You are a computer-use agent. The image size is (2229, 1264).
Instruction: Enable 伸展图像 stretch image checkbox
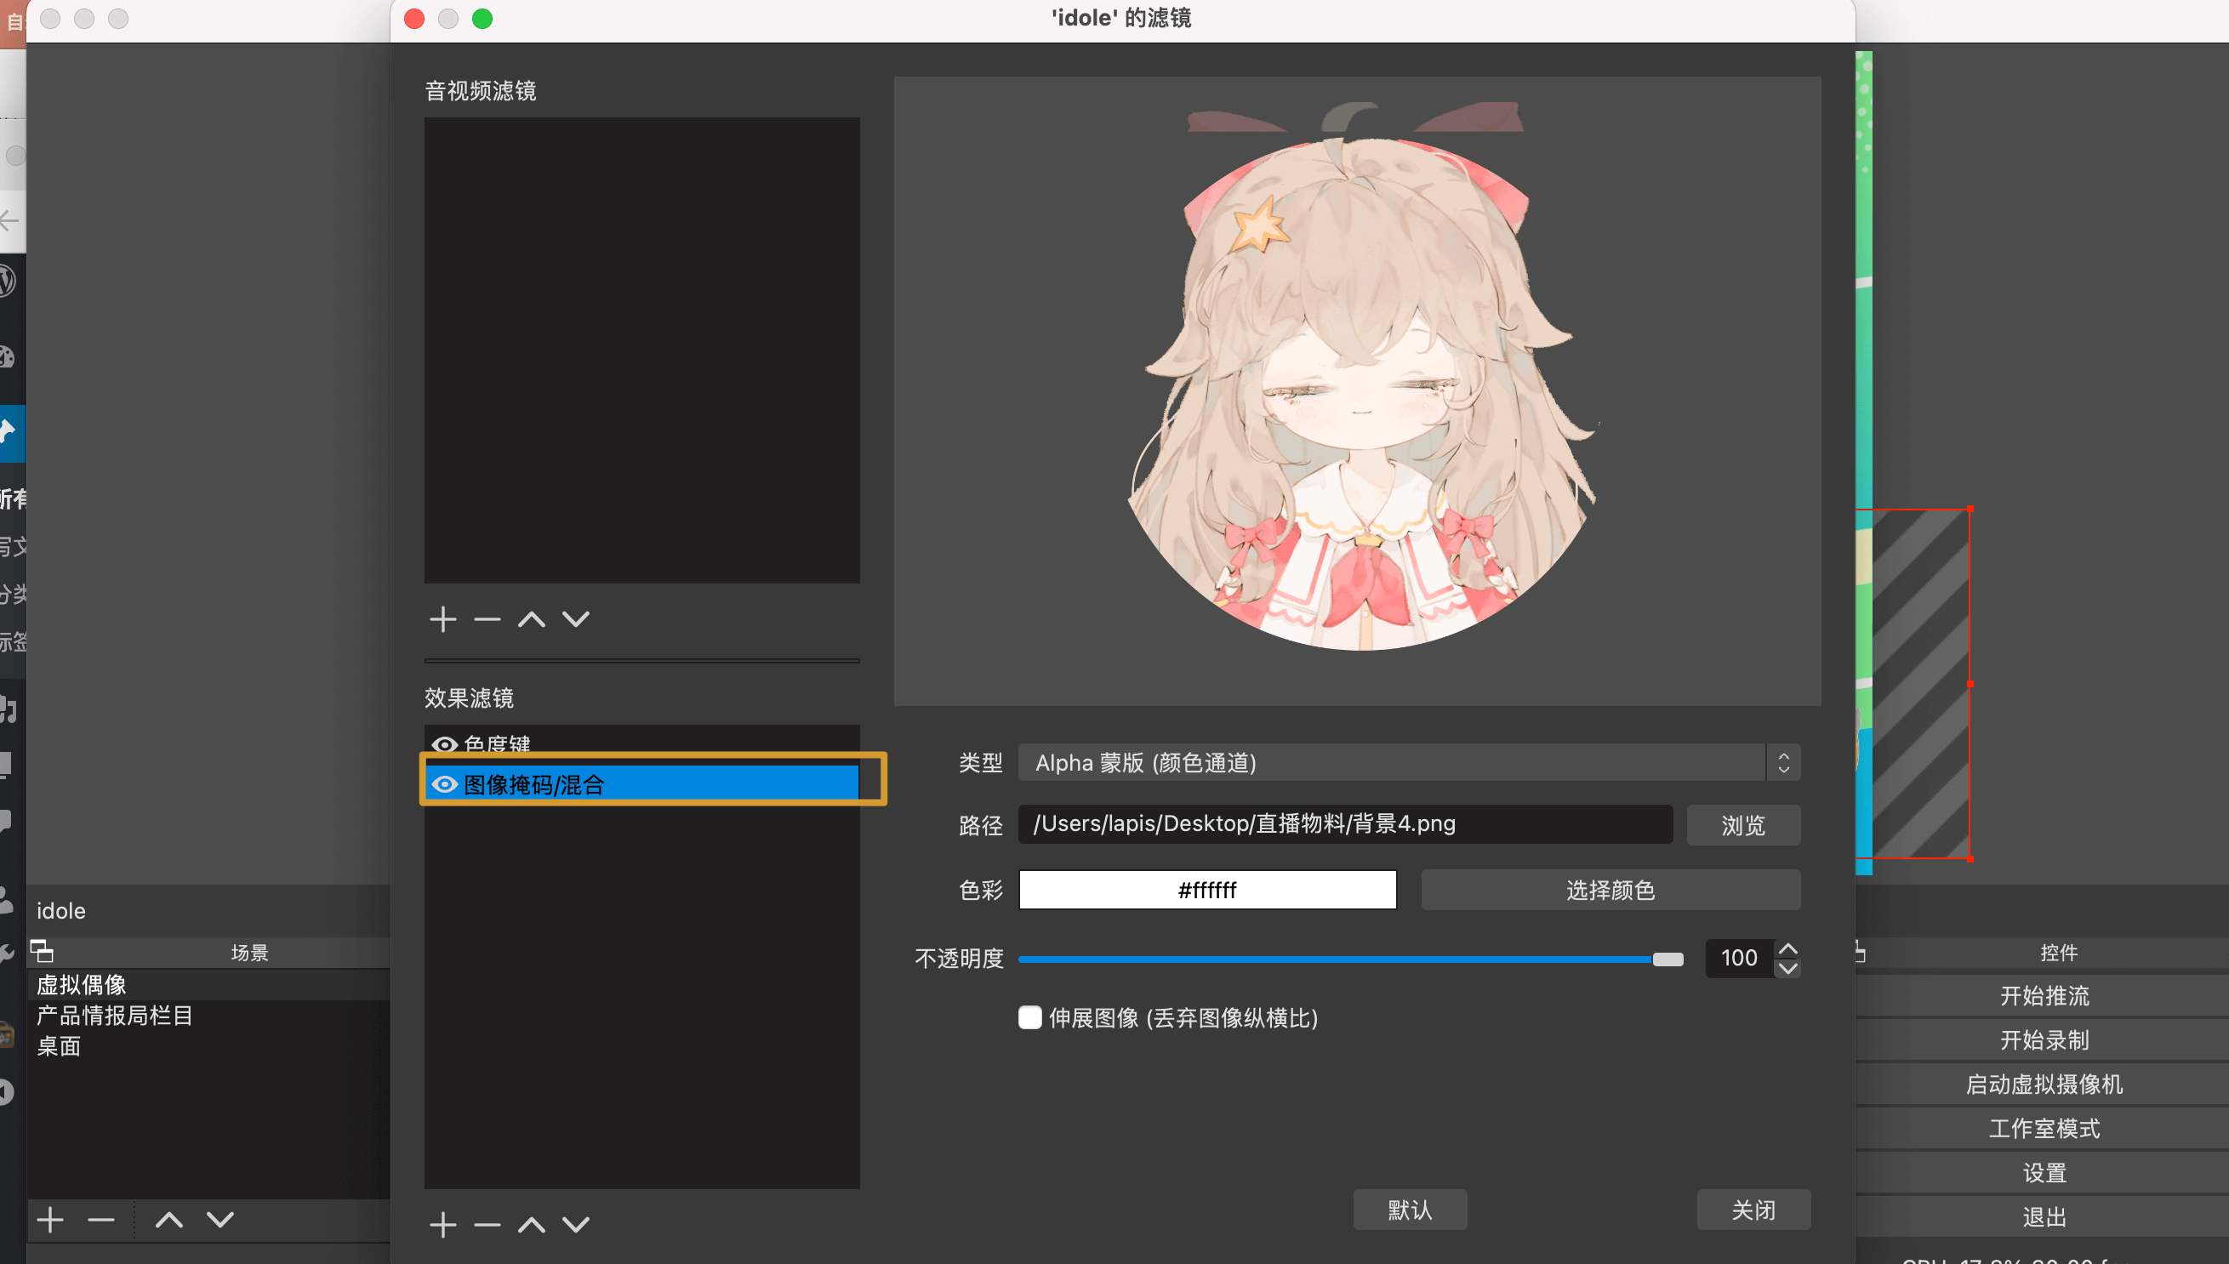[x=1029, y=1017]
